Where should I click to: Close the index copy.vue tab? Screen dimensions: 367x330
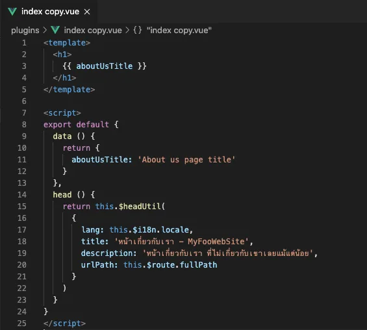[x=87, y=12]
